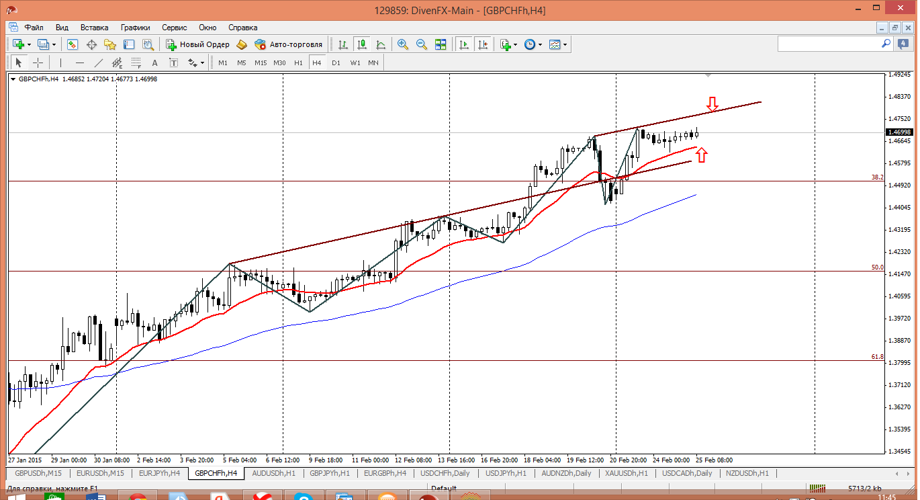Switch timeframe to M15

[261, 62]
